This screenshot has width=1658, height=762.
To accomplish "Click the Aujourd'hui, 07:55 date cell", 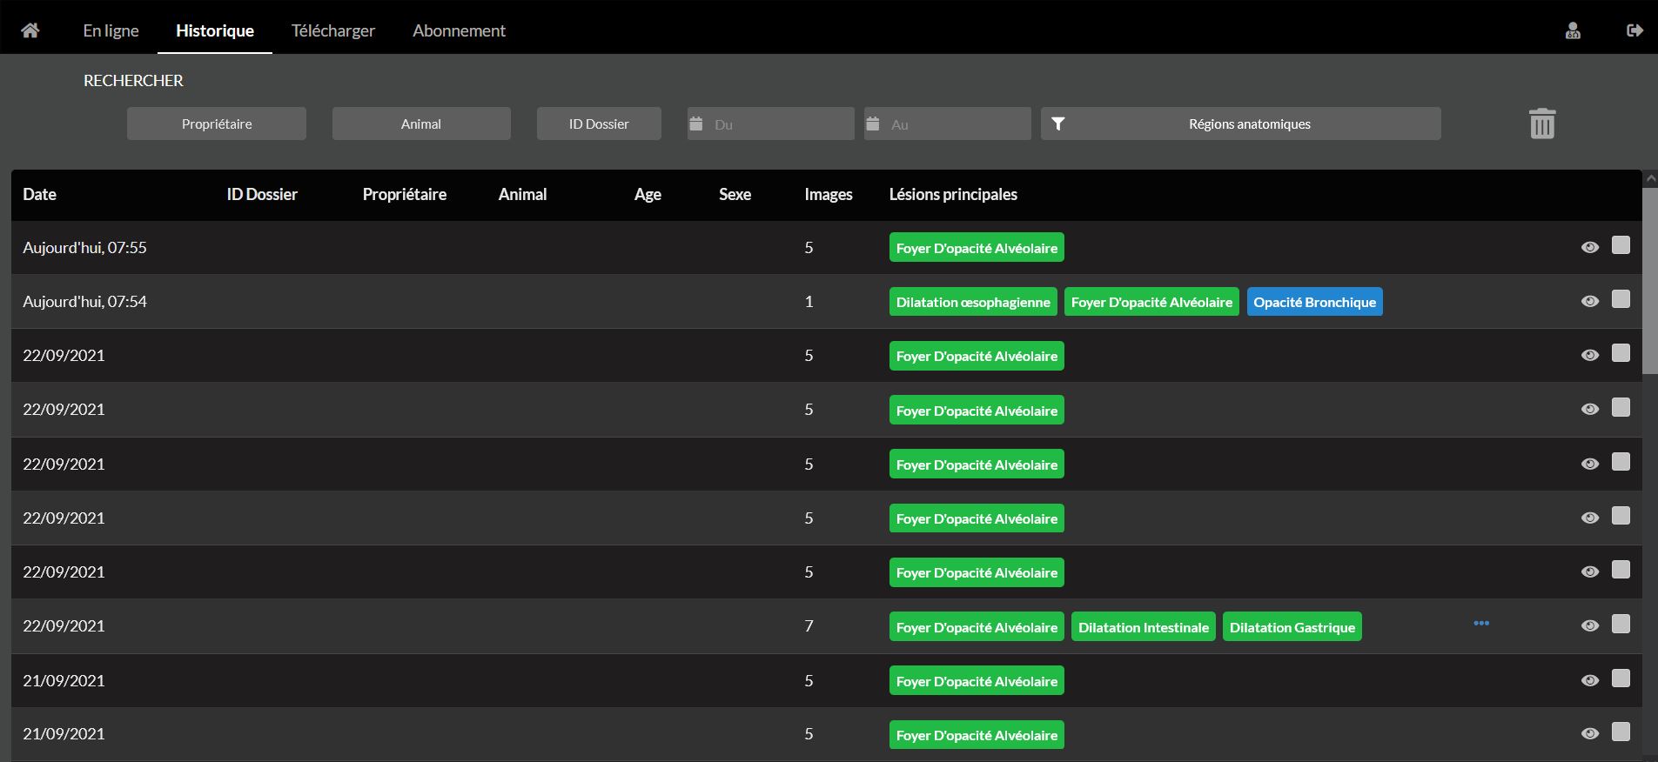I will point(84,247).
